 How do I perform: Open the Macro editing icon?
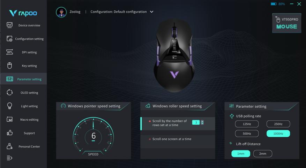9,120
